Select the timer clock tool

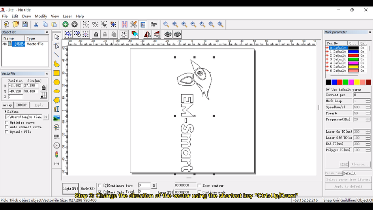pyautogui.click(x=56, y=145)
